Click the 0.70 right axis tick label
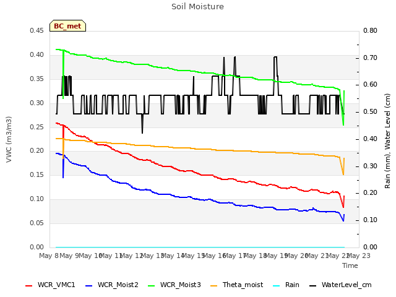The image size is (396, 297). click(370, 58)
